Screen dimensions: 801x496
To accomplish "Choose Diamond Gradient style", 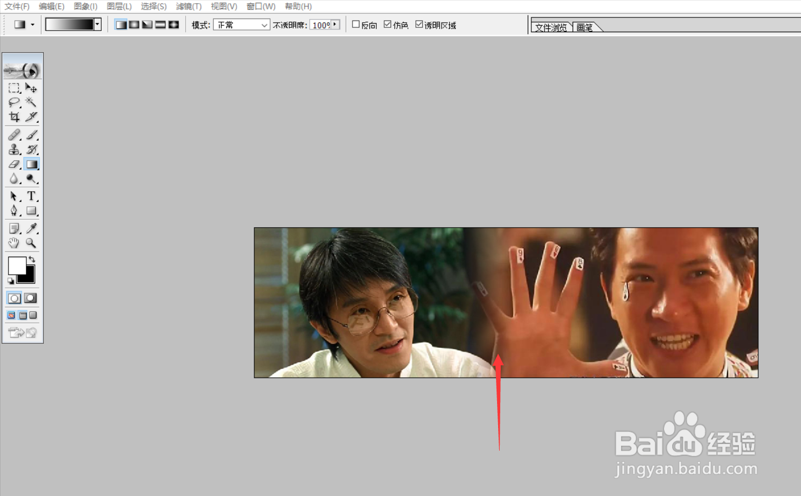I will [x=174, y=25].
